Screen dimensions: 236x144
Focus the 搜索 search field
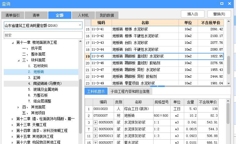click(43, 35)
